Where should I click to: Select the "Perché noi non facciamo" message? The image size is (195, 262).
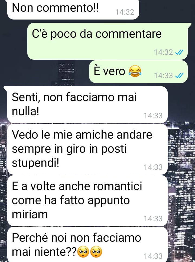click(87, 244)
